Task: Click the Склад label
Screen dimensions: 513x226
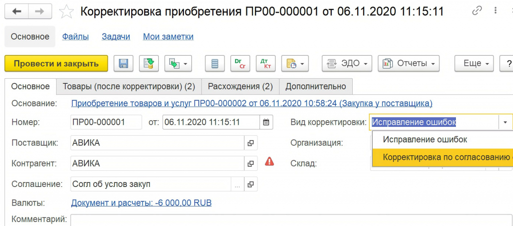Action: point(303,163)
